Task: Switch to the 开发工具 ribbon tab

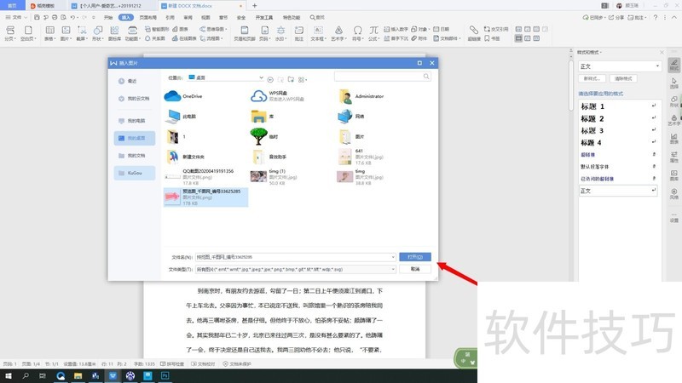Action: coord(264,17)
